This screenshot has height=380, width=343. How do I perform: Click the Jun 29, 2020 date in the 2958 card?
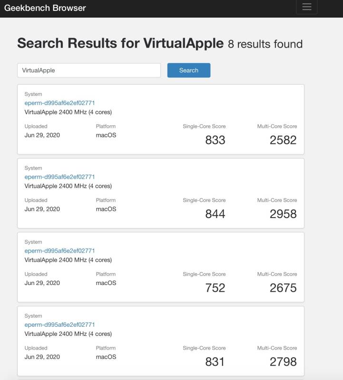pyautogui.click(x=42, y=209)
